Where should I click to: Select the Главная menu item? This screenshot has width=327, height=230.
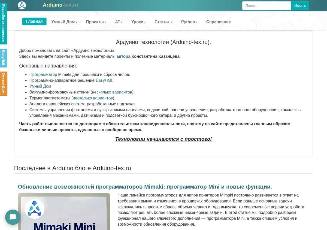pos(34,22)
